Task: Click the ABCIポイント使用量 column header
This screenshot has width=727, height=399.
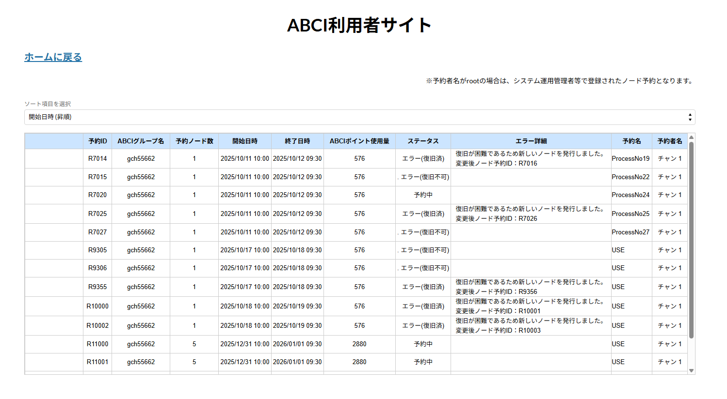Action: pos(359,141)
